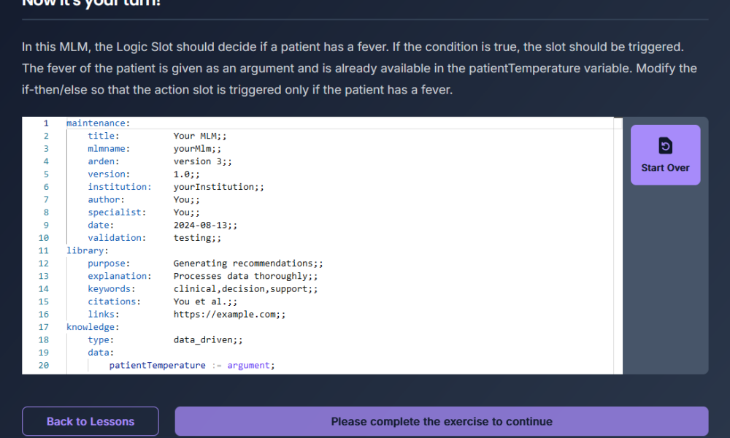730x438 pixels.
Task: Click the type value "data_driven;;"
Action: pyautogui.click(x=207, y=340)
